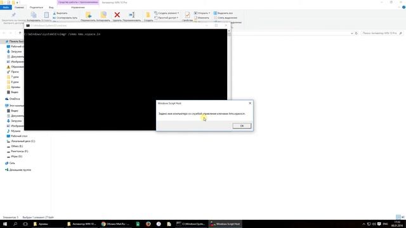Click Copy path (Скопировать путь) in ribbon
The image size is (406, 228).
point(65,18)
